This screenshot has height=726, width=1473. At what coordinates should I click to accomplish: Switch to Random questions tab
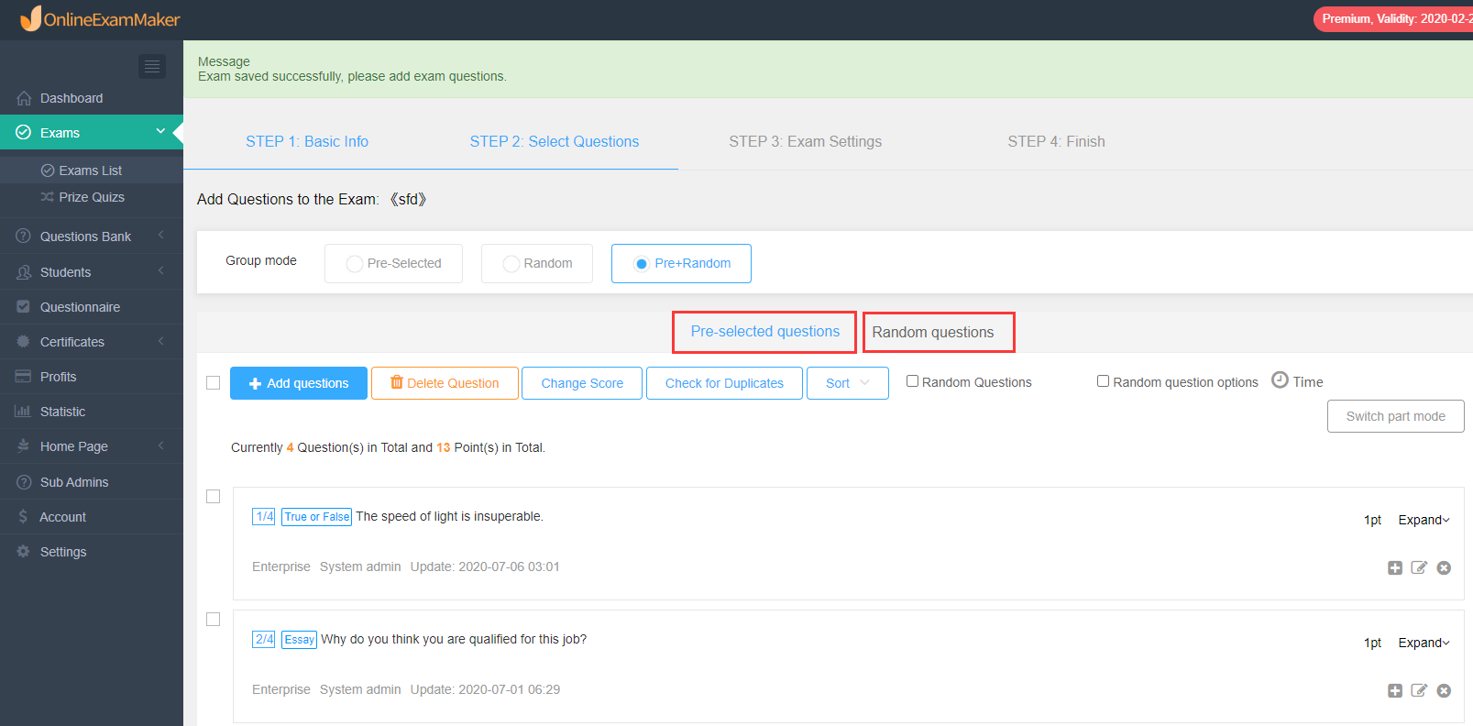(938, 332)
